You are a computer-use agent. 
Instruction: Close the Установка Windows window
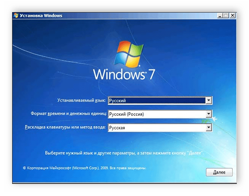click(233, 16)
